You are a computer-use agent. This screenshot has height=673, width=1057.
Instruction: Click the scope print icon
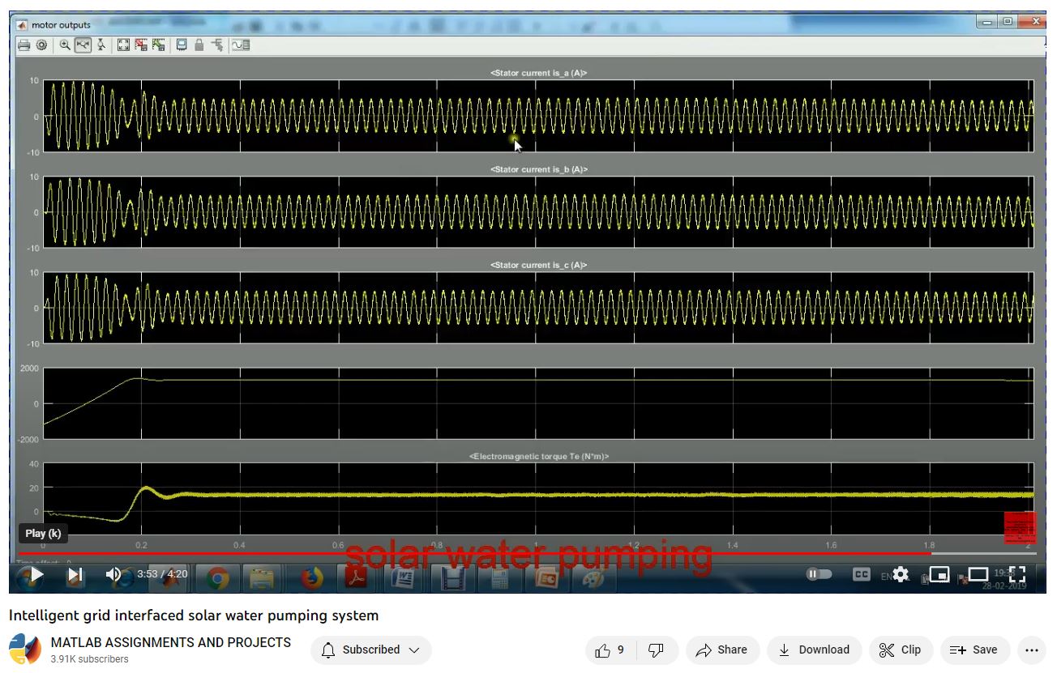[24, 45]
